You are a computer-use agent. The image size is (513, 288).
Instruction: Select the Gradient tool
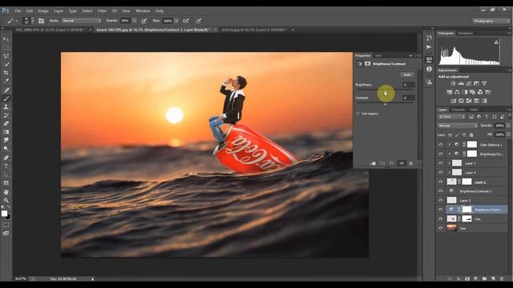(6, 132)
